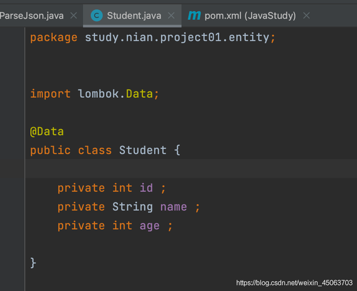The width and height of the screenshot is (357, 291).
Task: Click the @Data annotation
Action: pyautogui.click(x=47, y=132)
